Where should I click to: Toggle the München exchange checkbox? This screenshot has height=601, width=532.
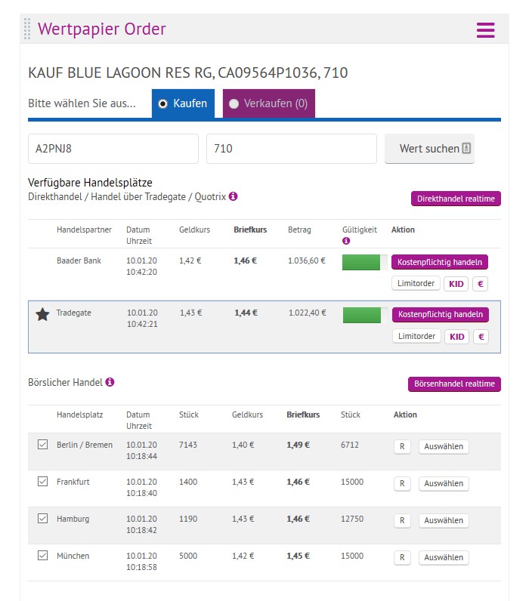(x=42, y=555)
